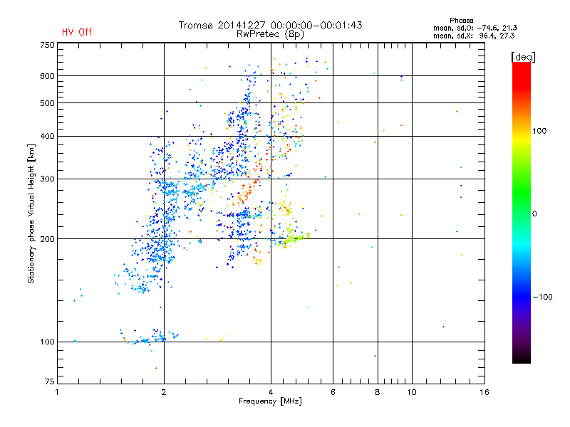Click the x-axis tick label '6'
Image resolution: width=570 pixels, height=427 pixels.
point(333,392)
